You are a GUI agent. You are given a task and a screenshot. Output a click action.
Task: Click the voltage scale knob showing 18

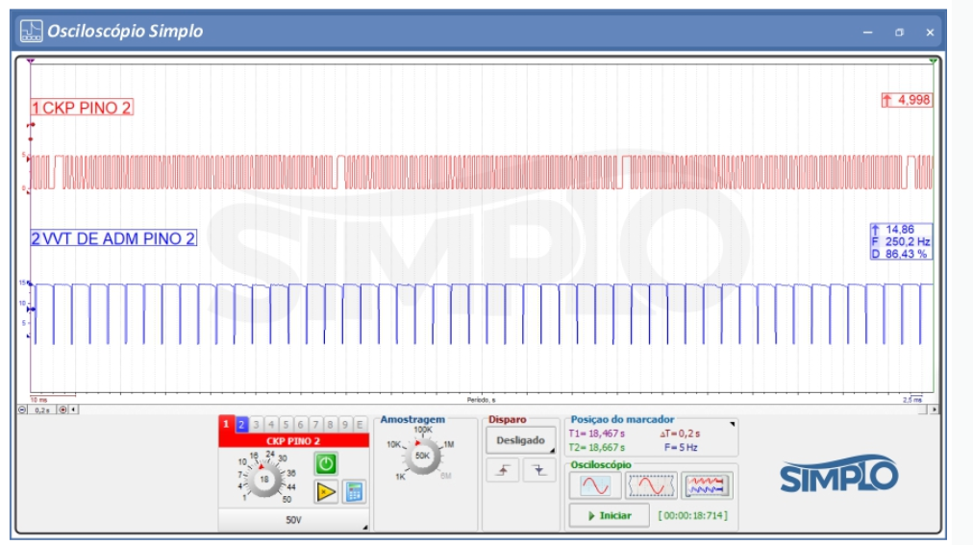(x=264, y=479)
